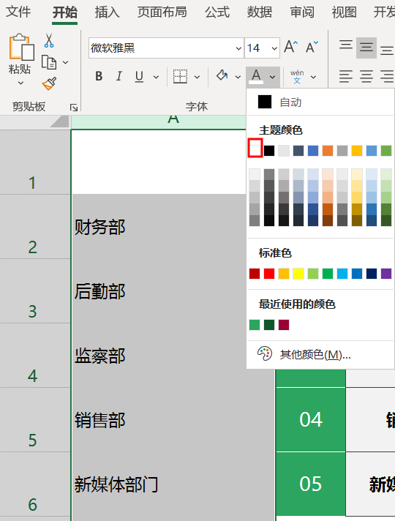
Task: Click the Phonetic guide wén icon
Action: click(297, 76)
